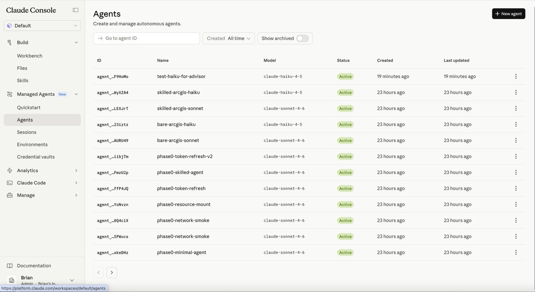Click the Status column header
535x292 pixels.
click(x=343, y=61)
